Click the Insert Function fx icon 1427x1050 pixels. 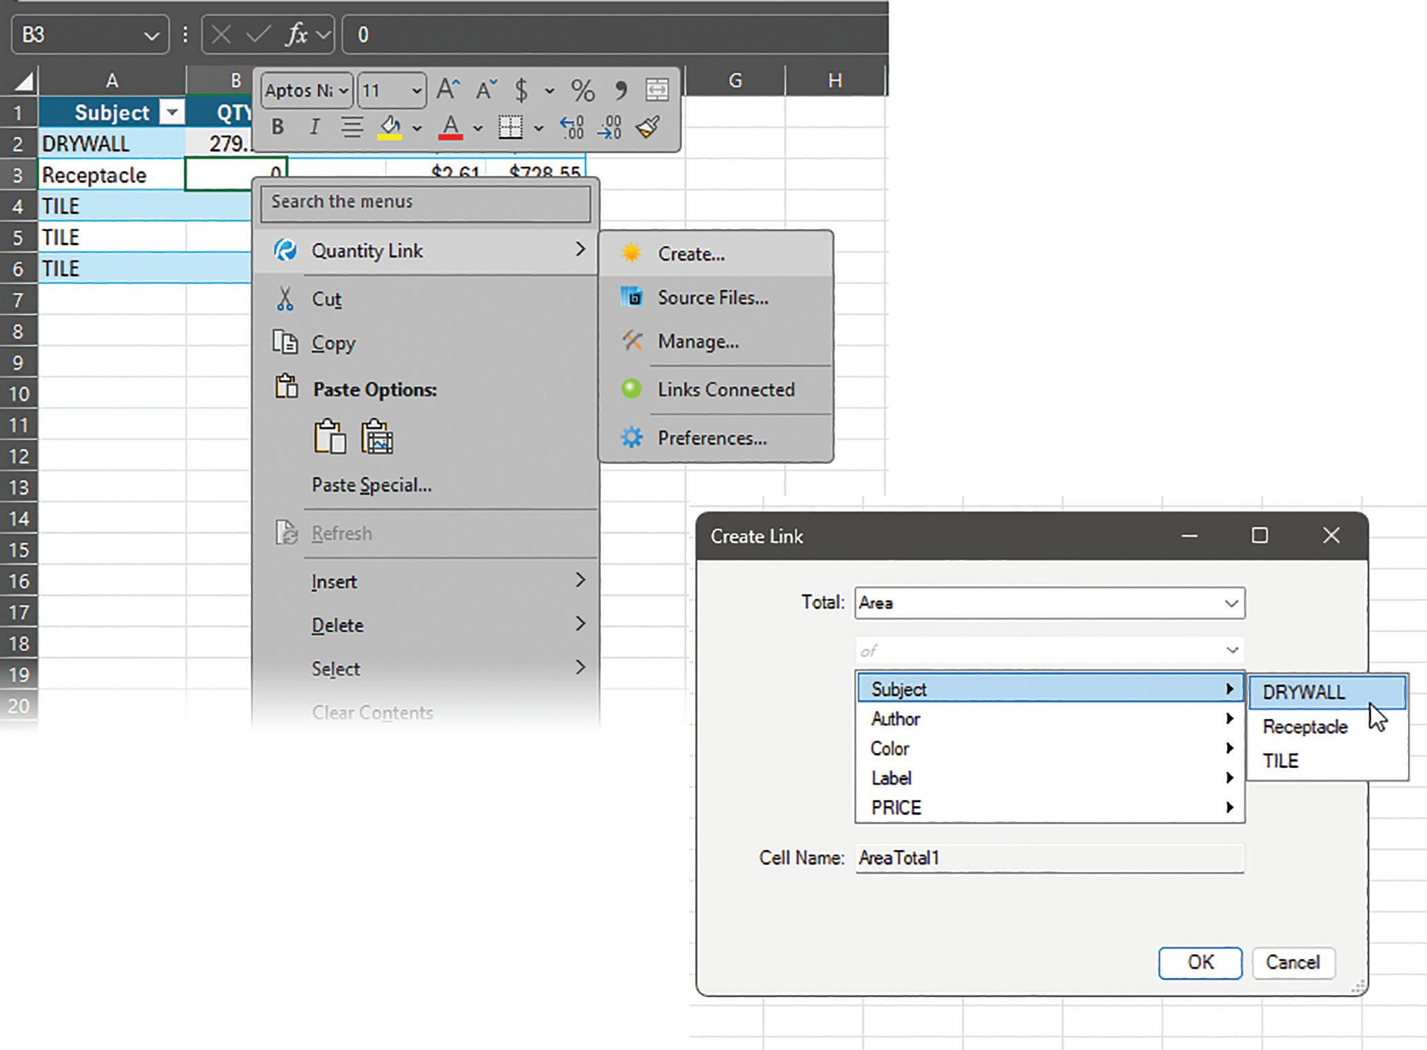click(x=296, y=34)
